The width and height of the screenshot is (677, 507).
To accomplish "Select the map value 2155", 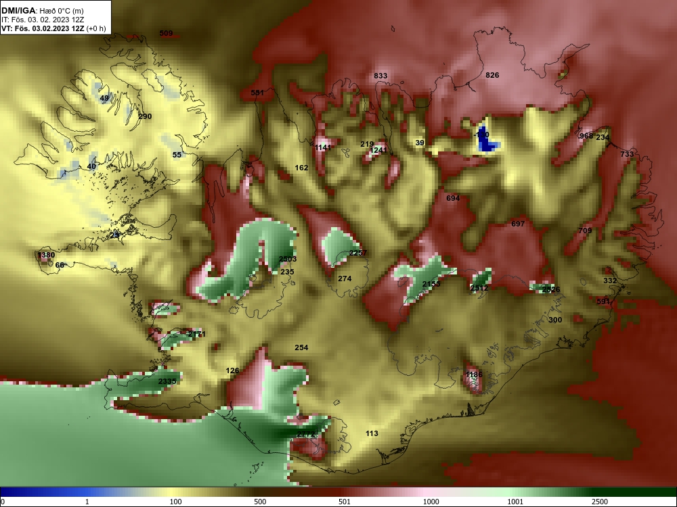I will [431, 284].
